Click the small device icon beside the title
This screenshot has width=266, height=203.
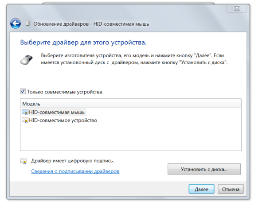click(x=28, y=23)
